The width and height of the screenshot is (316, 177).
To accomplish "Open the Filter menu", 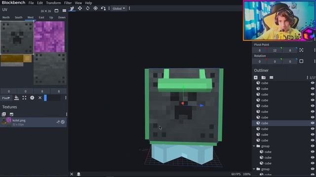I will 68,3.
